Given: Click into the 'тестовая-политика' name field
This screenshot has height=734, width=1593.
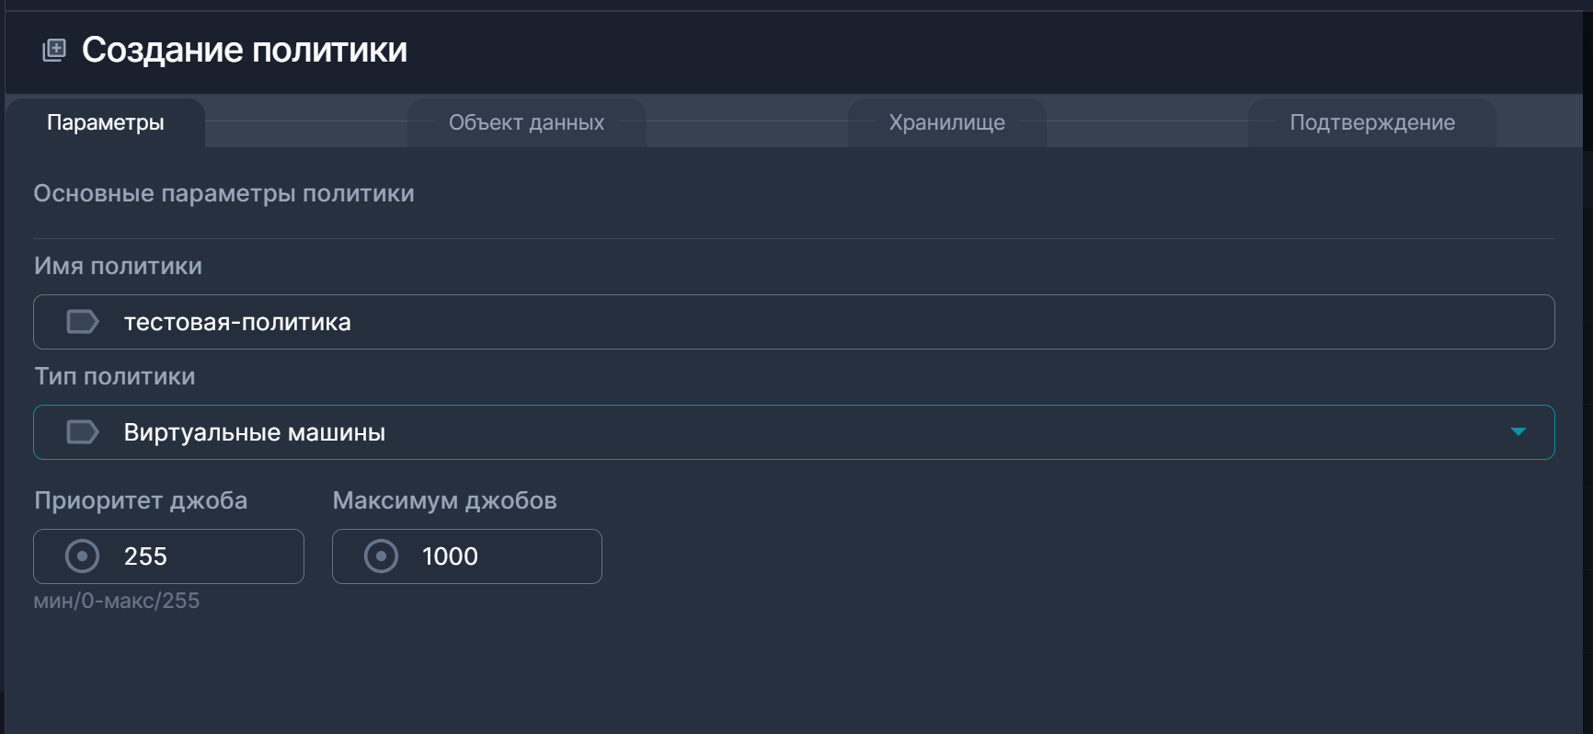Looking at the screenshot, I should coord(828,322).
